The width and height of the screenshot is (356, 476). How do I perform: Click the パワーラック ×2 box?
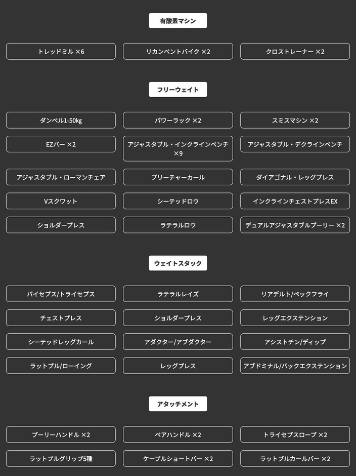click(178, 121)
